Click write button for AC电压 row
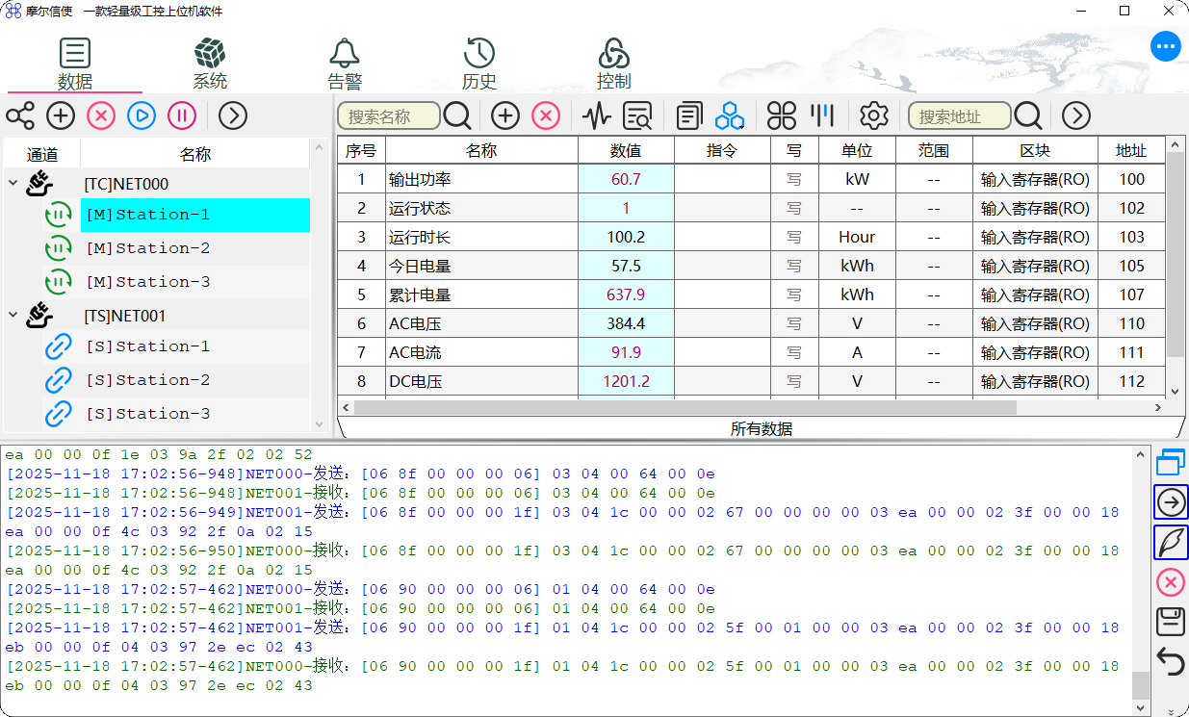The width and height of the screenshot is (1189, 717). 794,323
